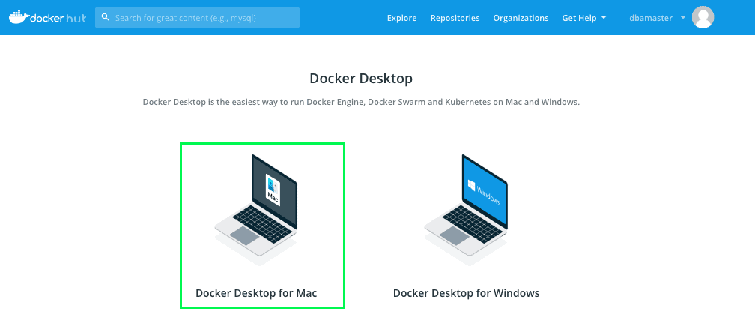
Task: Click the description mentioning Docker Swarm and Kubernetes
Action: (x=361, y=103)
